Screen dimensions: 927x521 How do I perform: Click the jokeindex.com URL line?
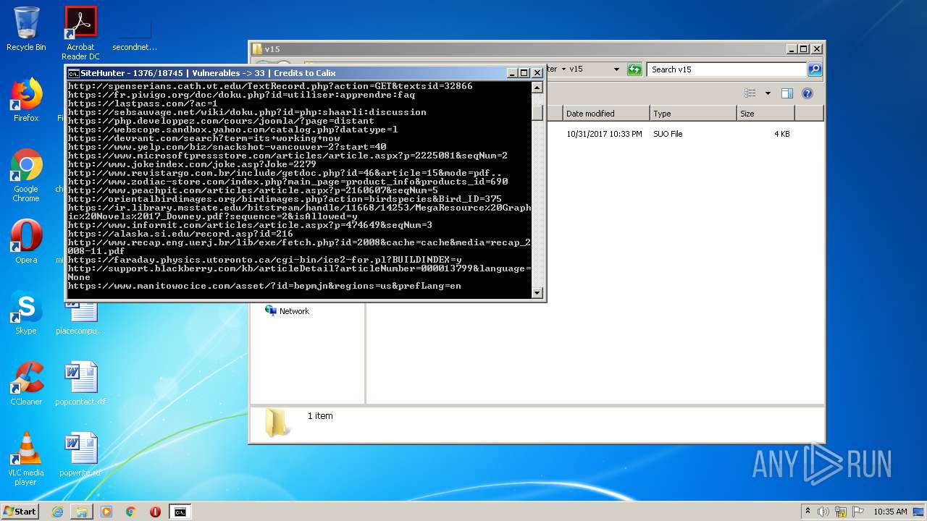pyautogui.click(x=192, y=164)
